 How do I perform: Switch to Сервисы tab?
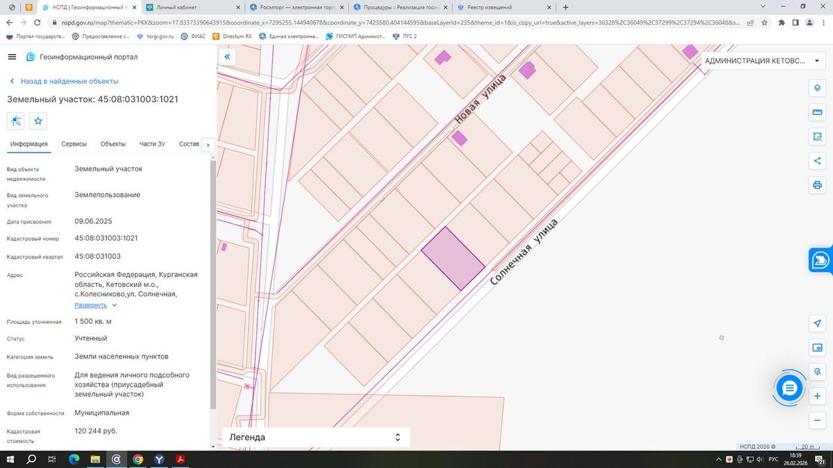(x=74, y=144)
